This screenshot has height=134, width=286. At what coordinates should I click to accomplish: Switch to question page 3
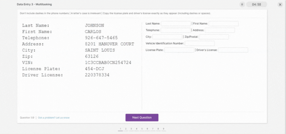131,129
